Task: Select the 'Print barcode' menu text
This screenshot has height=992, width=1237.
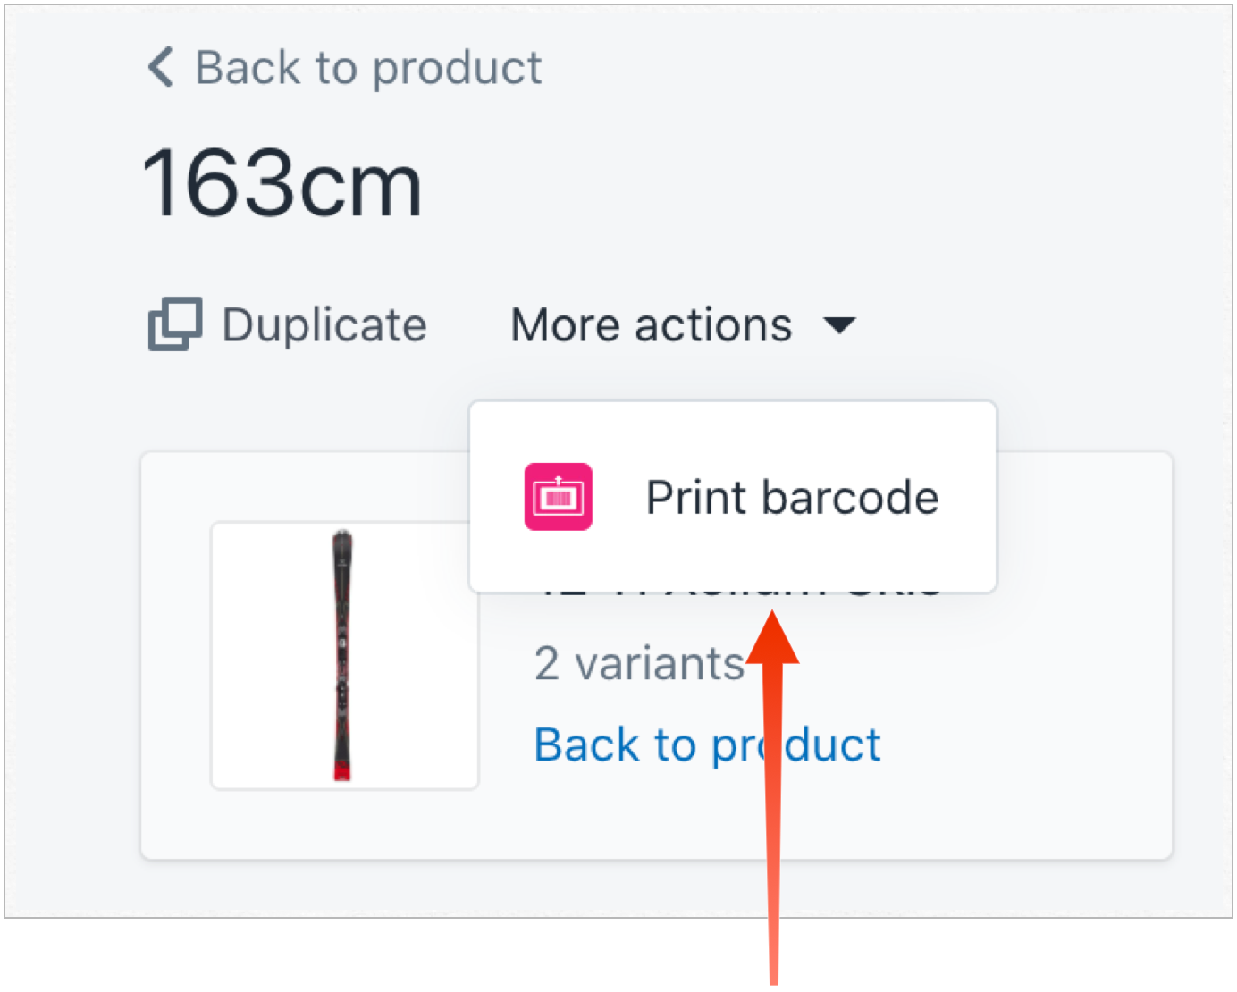Action: (x=792, y=498)
